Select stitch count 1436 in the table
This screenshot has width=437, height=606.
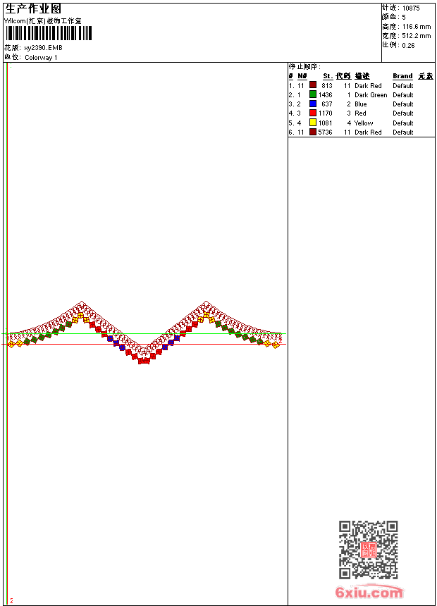coord(325,95)
